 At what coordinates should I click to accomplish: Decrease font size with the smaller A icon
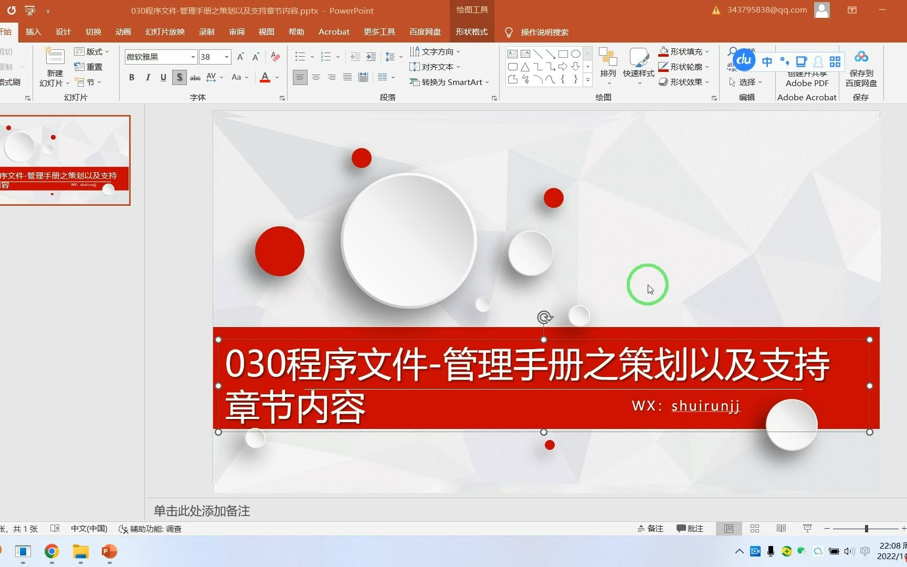[256, 57]
